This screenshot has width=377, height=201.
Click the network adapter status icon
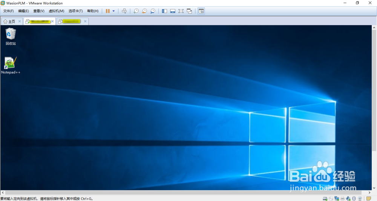[337, 199]
